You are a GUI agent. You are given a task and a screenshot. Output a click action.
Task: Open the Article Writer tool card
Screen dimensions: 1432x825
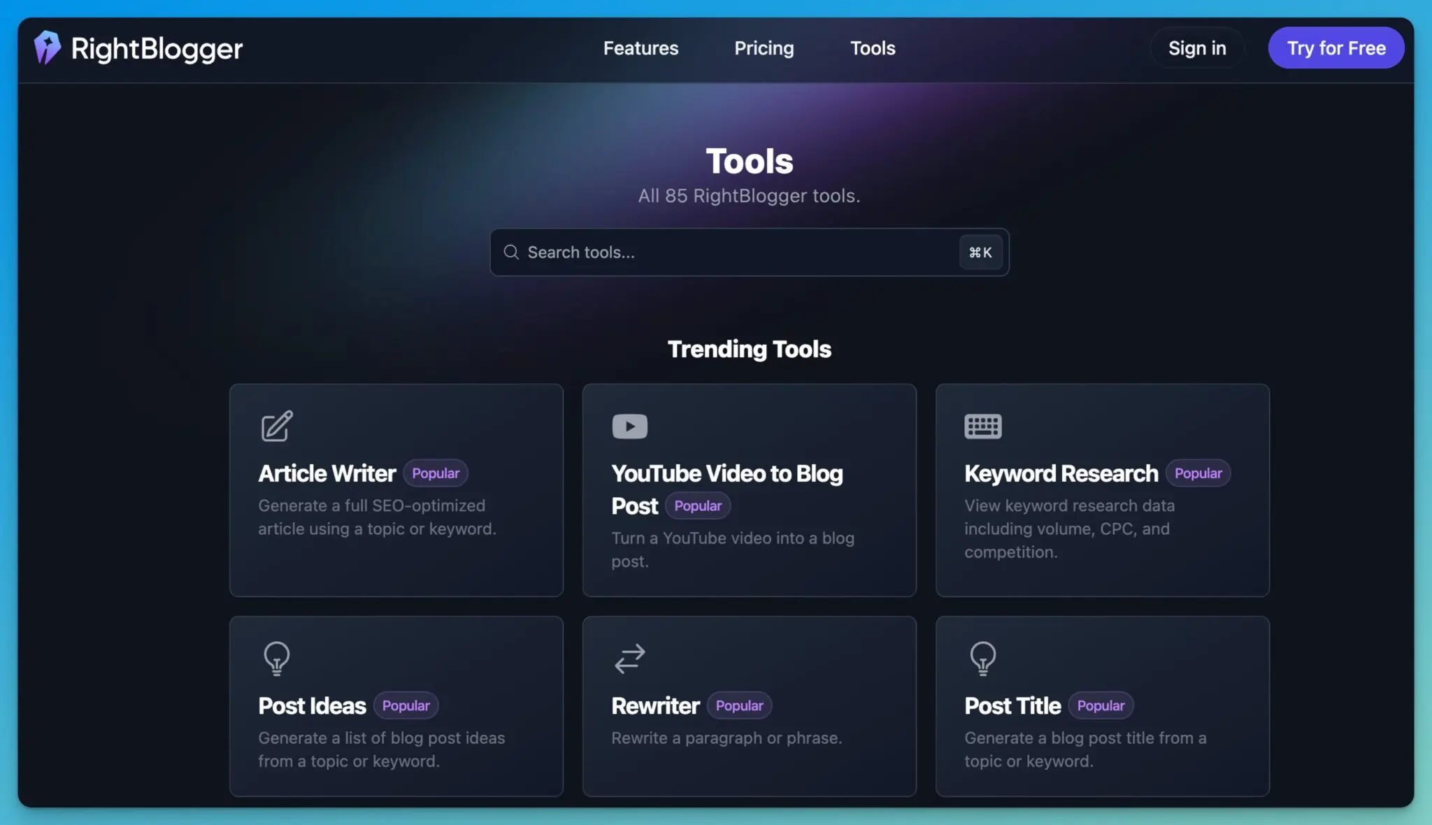pos(396,489)
